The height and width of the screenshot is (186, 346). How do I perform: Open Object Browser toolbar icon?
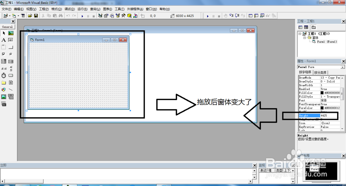[x=118, y=16]
